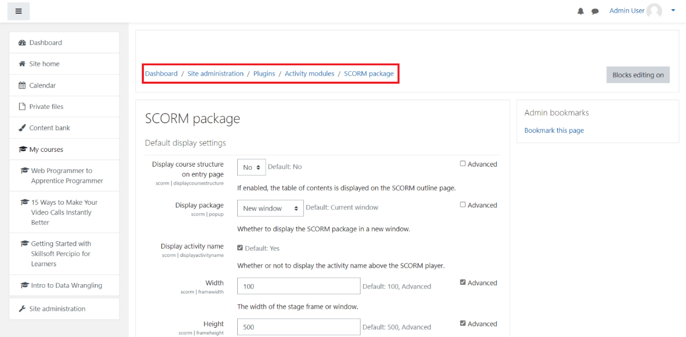Enable Advanced for Display course structure
686x337 pixels.
click(463, 164)
